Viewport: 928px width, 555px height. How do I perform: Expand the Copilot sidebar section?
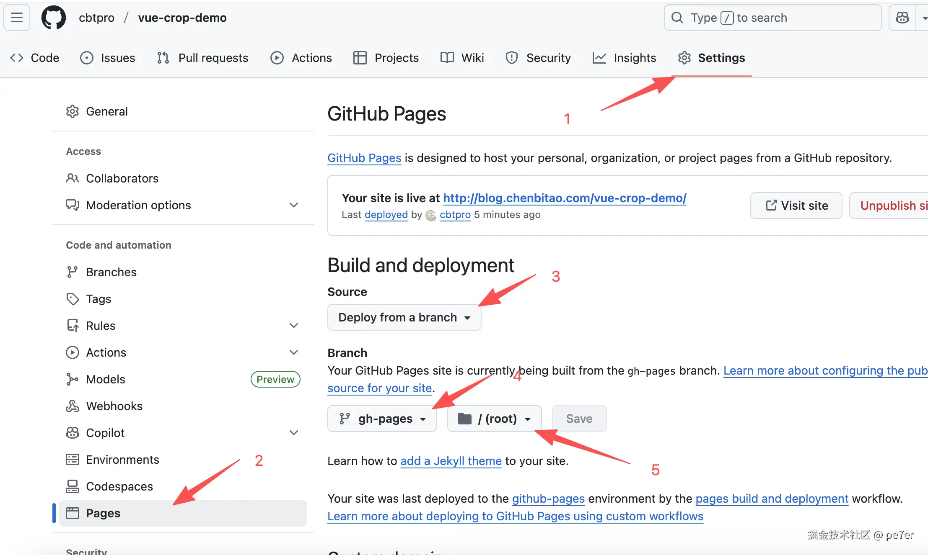(x=294, y=433)
